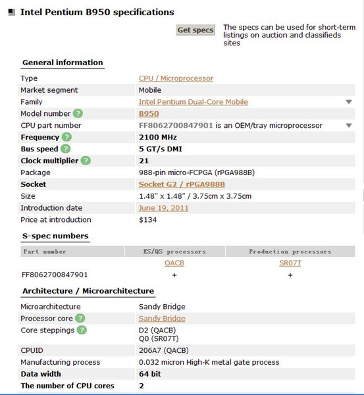Open the Socket G2 / rPGA988B link
The image size is (364, 395).
tap(182, 184)
